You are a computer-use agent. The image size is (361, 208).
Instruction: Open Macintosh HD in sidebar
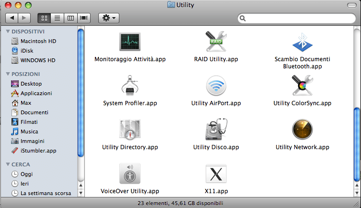pos(34,41)
